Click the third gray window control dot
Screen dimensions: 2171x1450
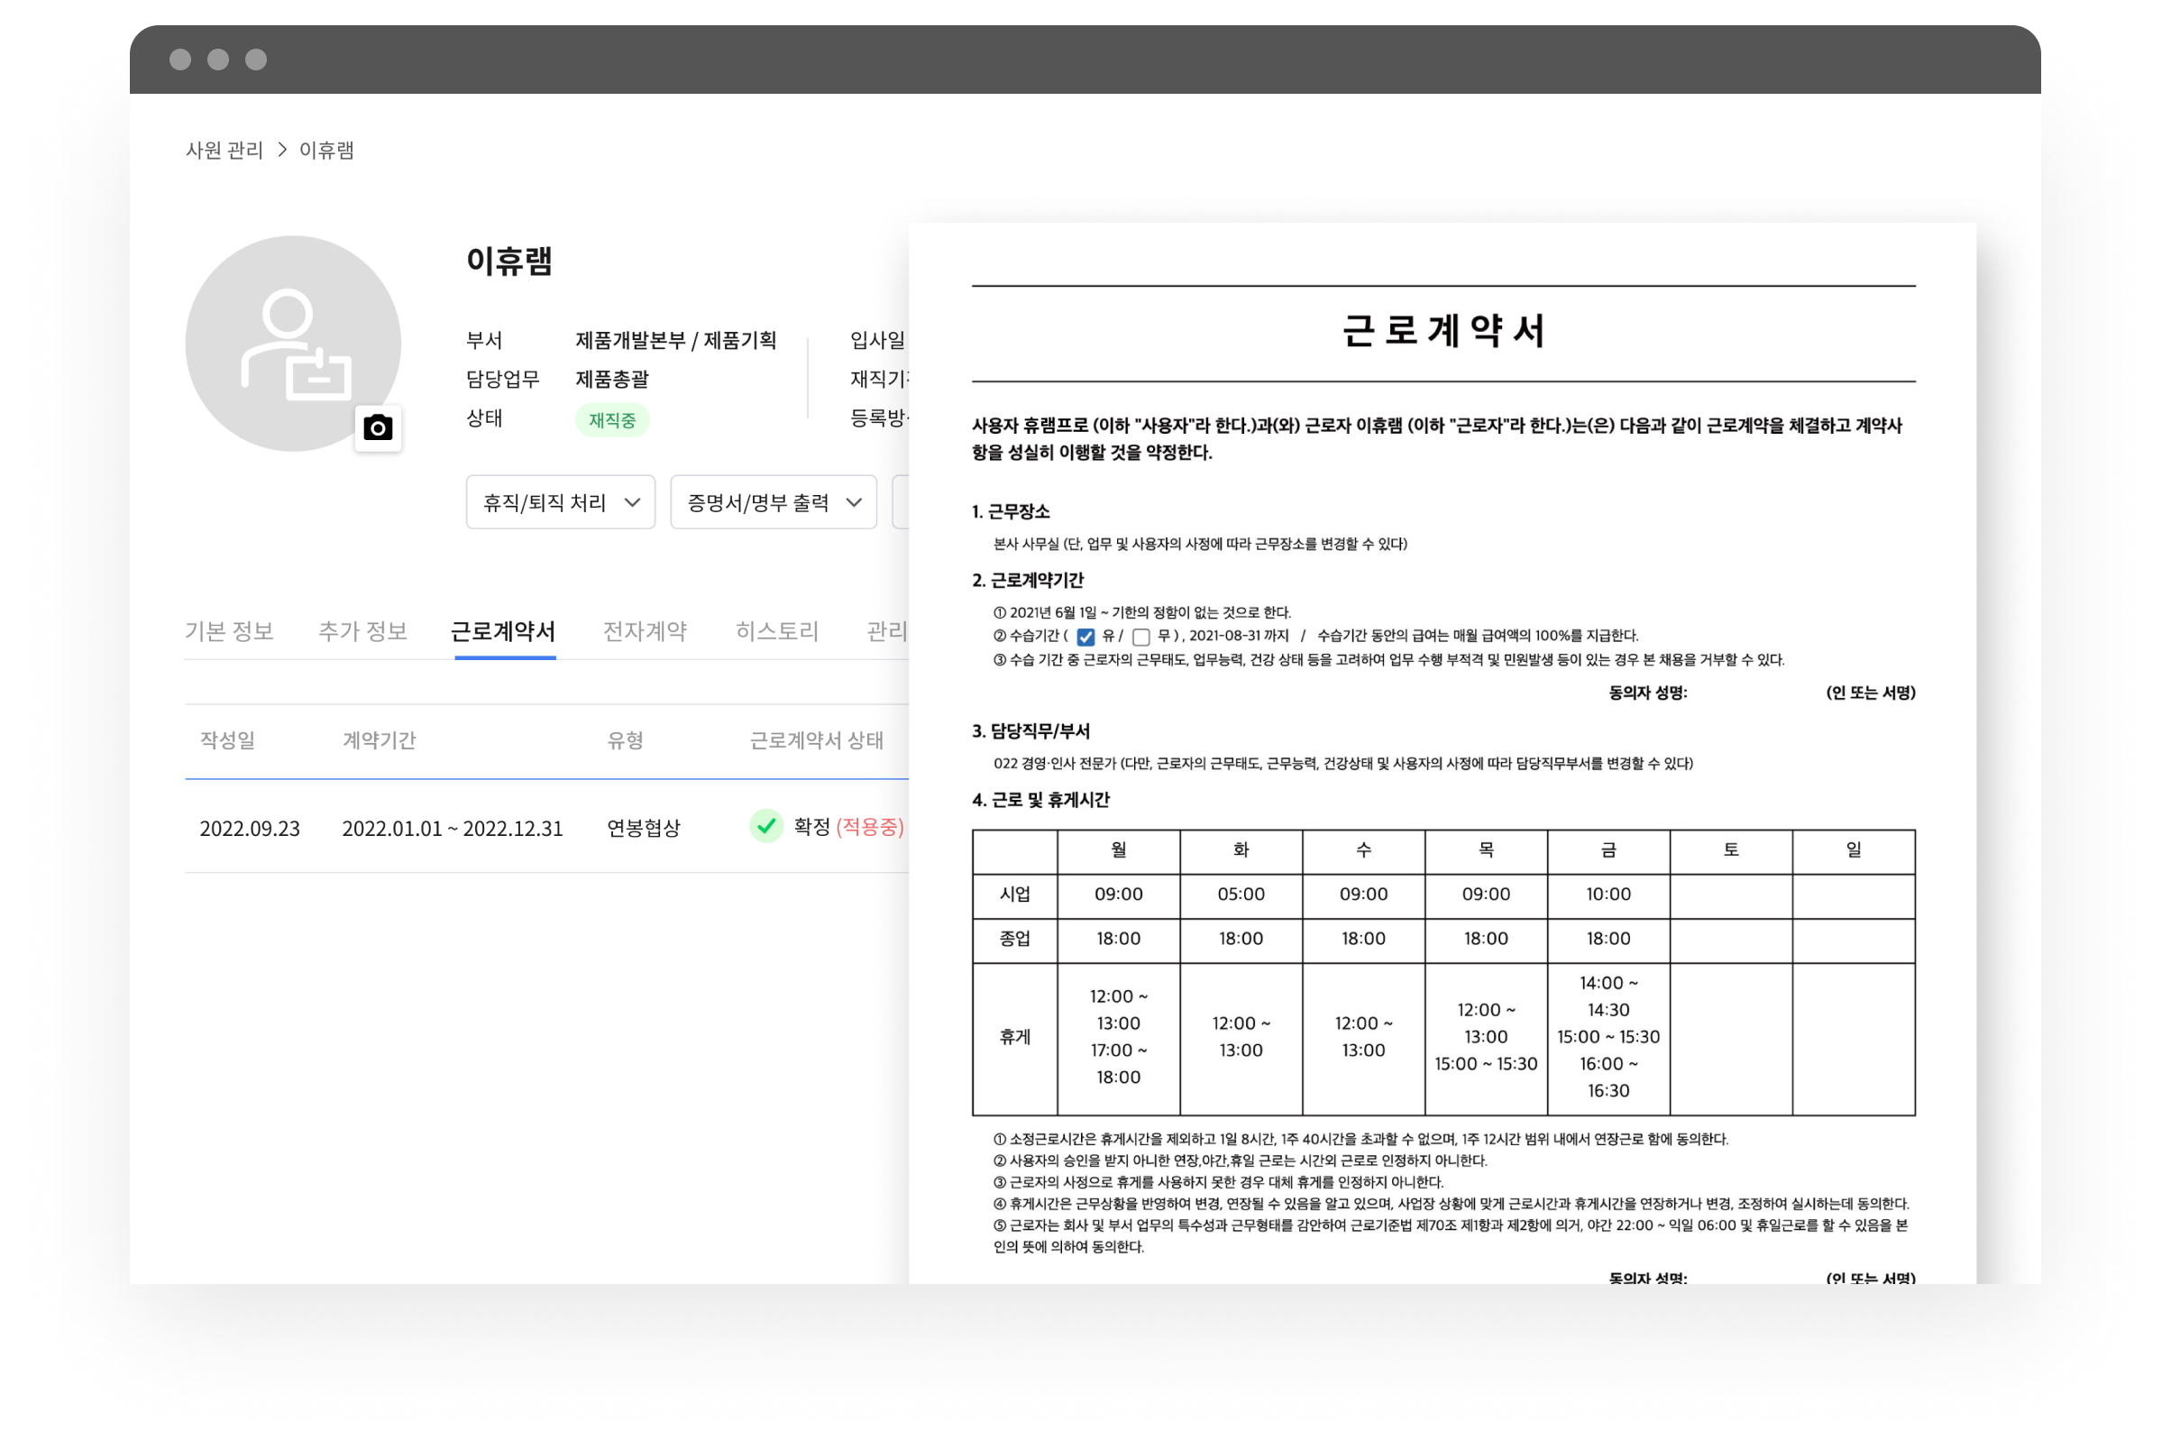point(256,60)
